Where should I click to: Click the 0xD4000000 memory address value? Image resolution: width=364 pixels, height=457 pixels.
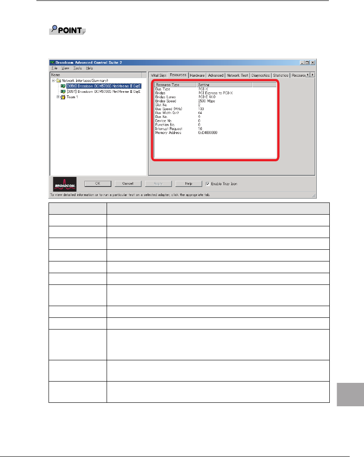pyautogui.click(x=208, y=133)
